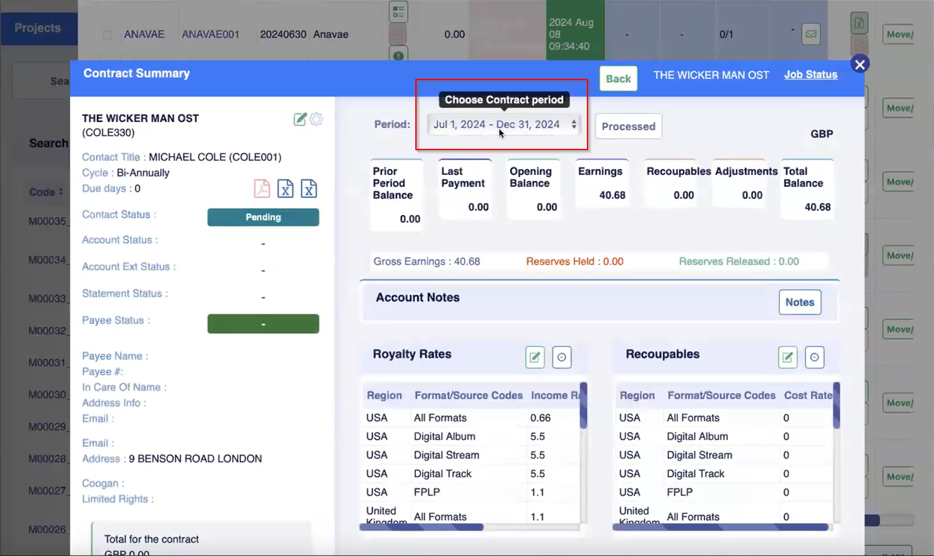Collapse the Royalty Rates section

[561, 357]
